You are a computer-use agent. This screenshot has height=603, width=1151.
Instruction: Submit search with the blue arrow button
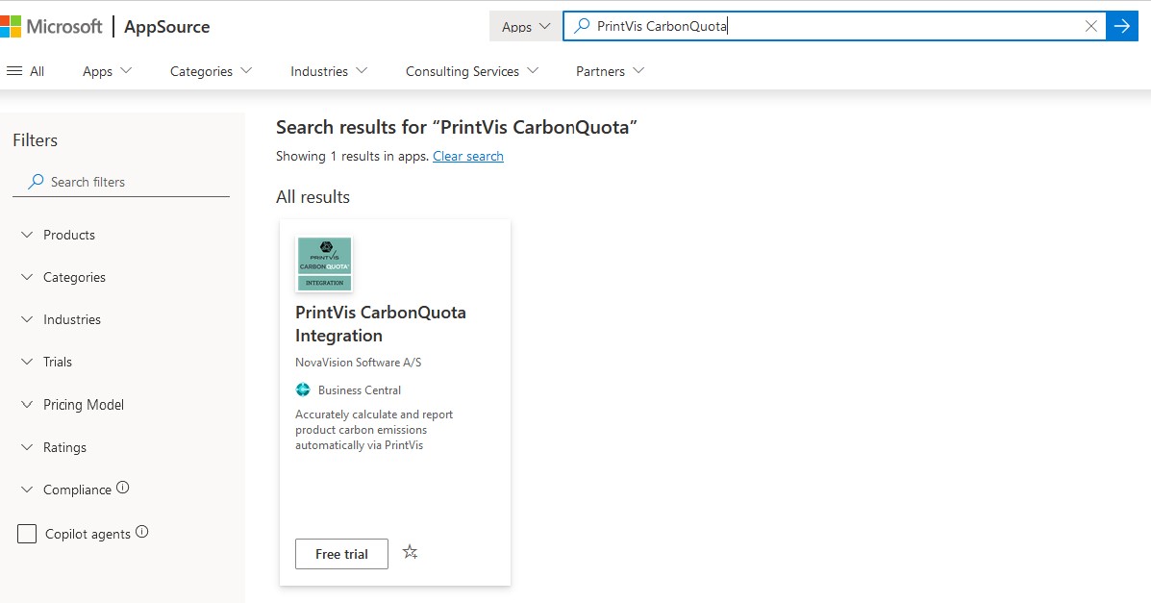1121,26
